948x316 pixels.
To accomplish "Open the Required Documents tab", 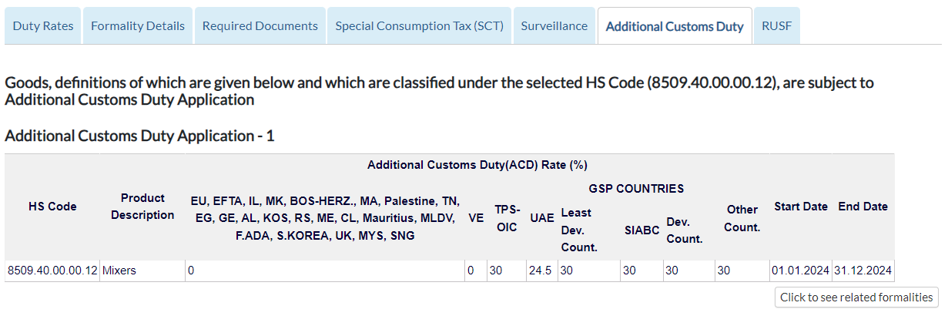I will point(260,26).
